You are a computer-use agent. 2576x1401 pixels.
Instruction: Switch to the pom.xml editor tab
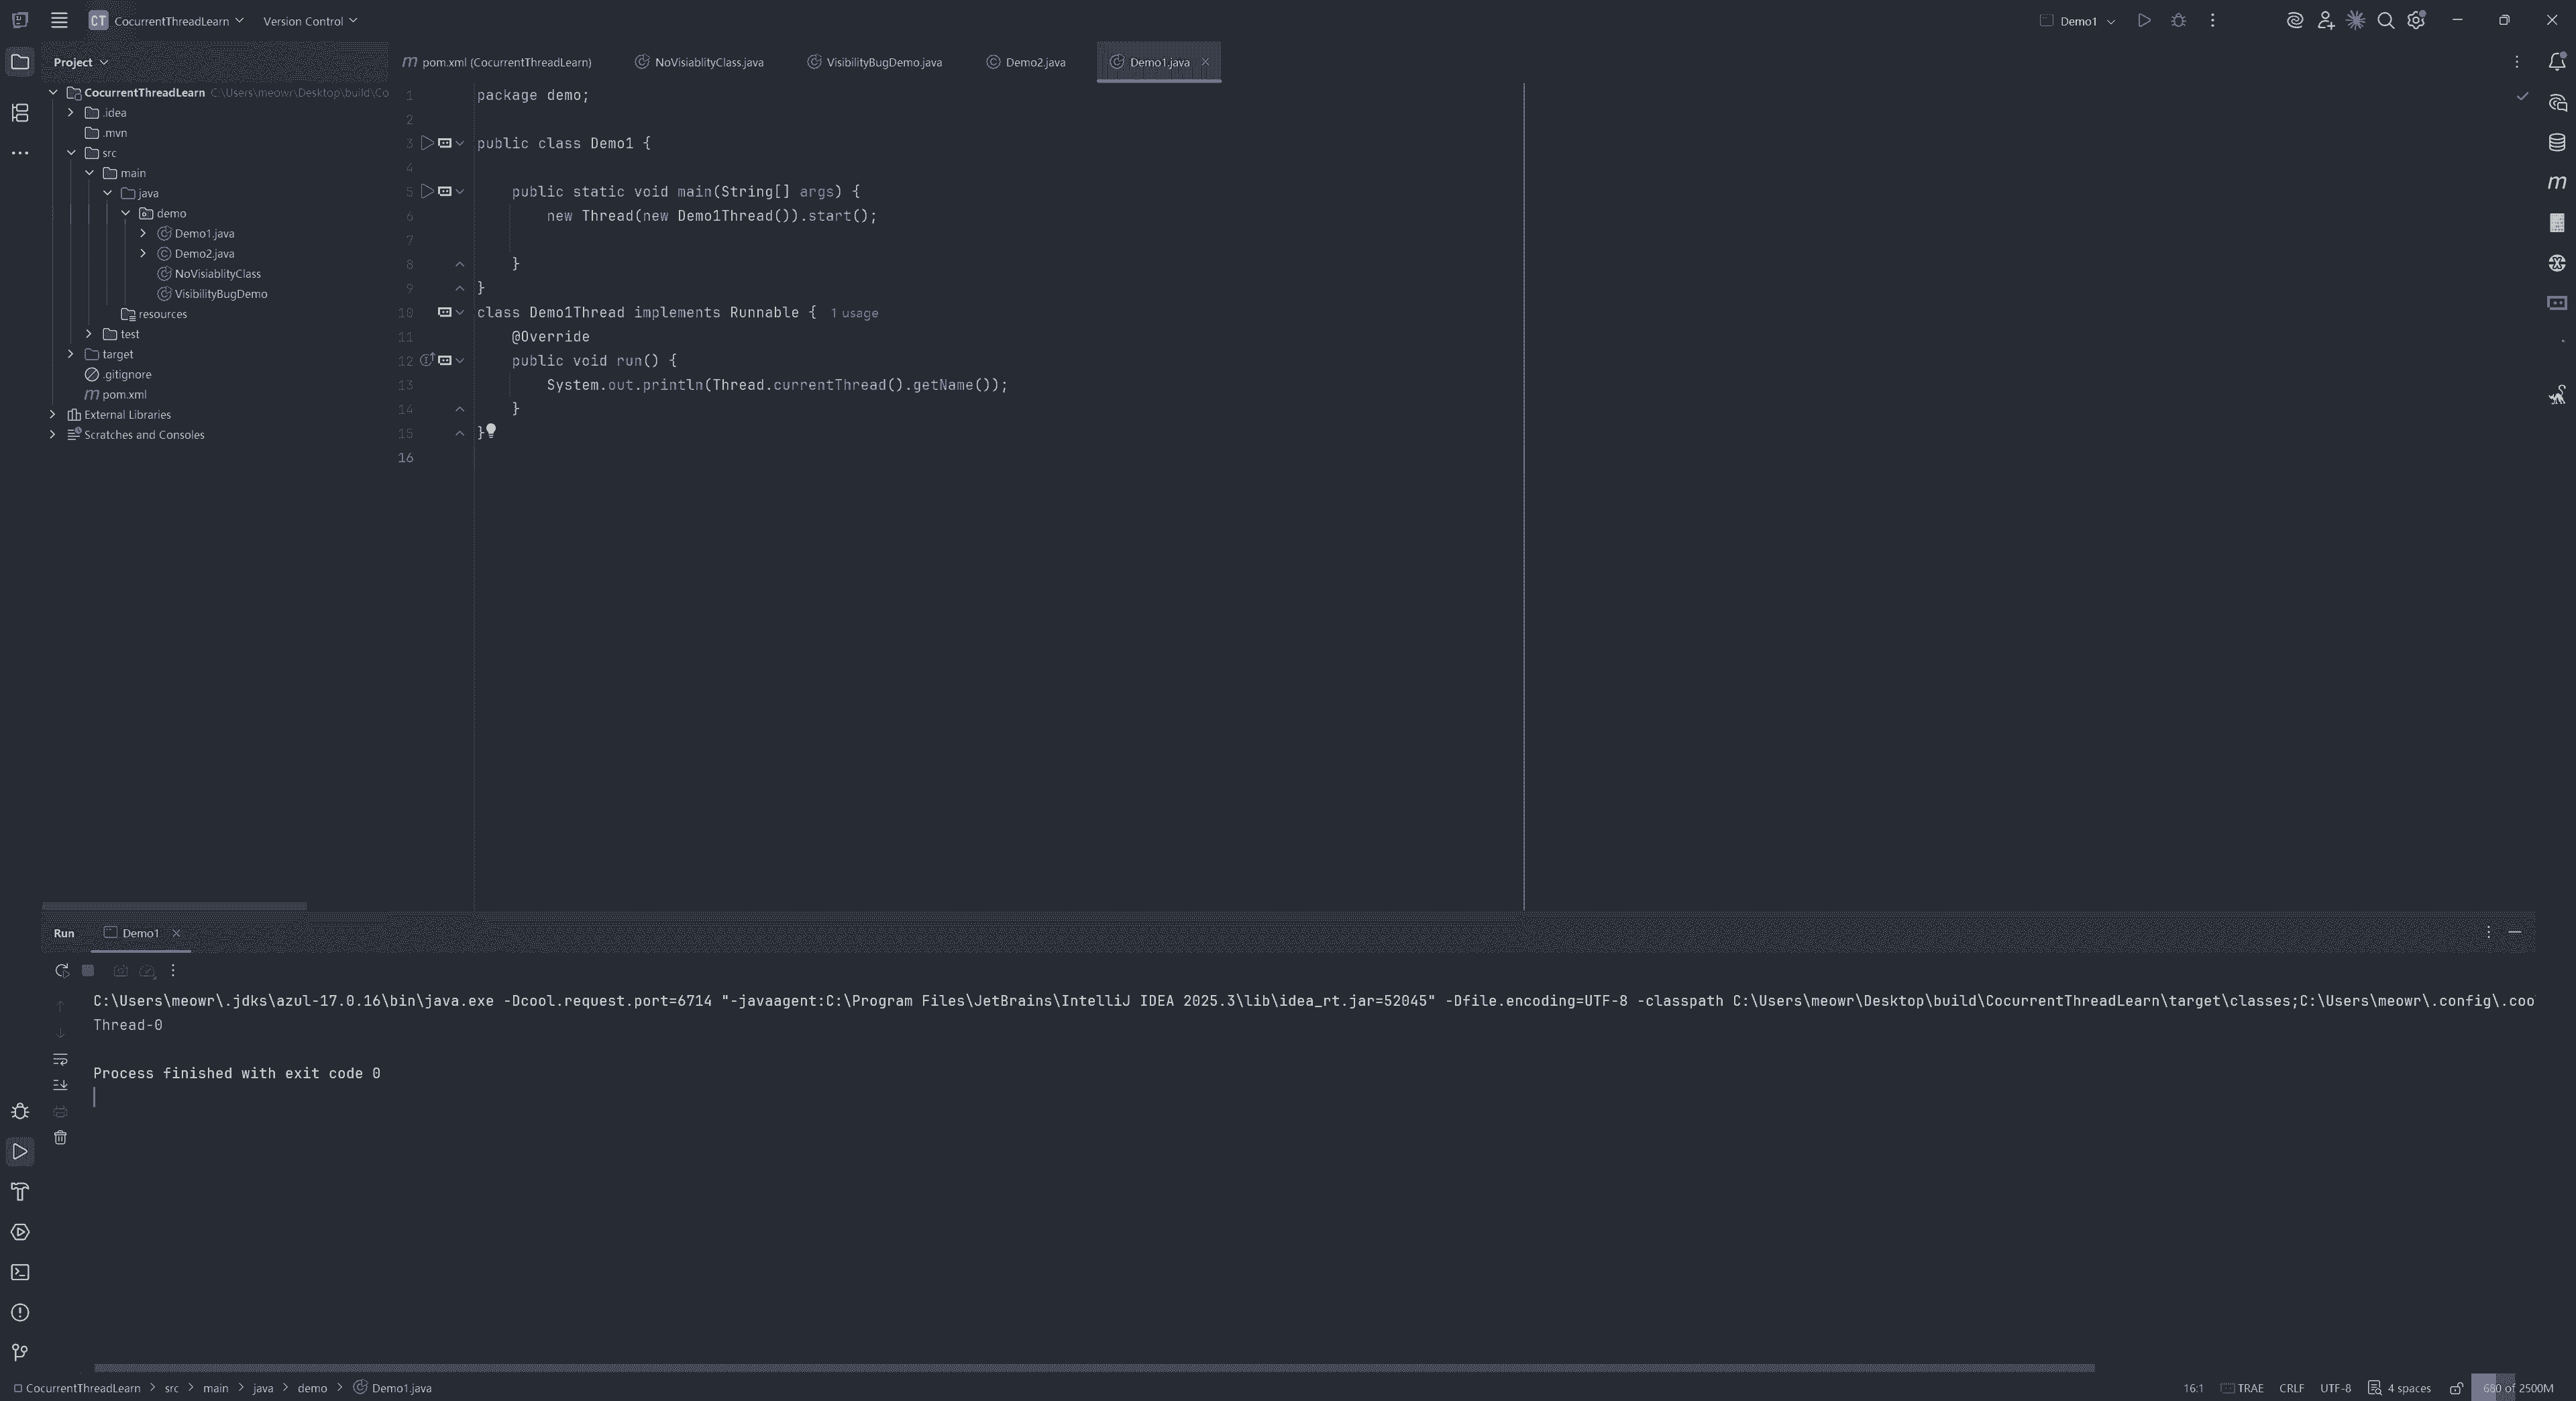click(505, 62)
